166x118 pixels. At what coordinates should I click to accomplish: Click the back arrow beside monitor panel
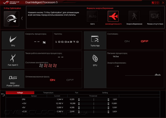(3, 95)
